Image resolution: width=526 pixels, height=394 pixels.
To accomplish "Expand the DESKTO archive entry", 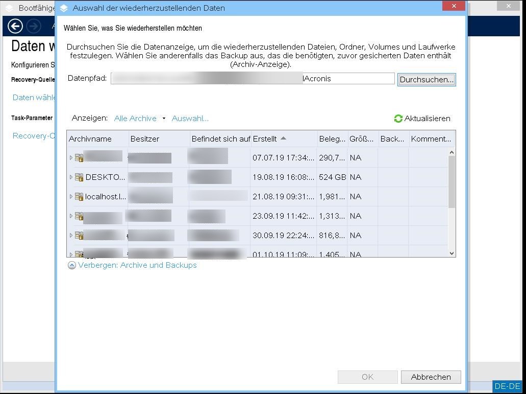I will 71,177.
